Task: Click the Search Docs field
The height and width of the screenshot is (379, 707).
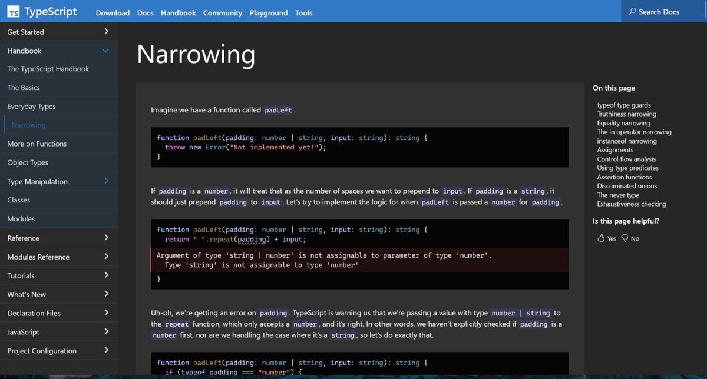Action: 664,11
